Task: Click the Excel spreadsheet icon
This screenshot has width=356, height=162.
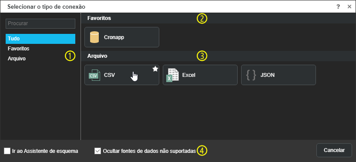Action: tap(172, 75)
